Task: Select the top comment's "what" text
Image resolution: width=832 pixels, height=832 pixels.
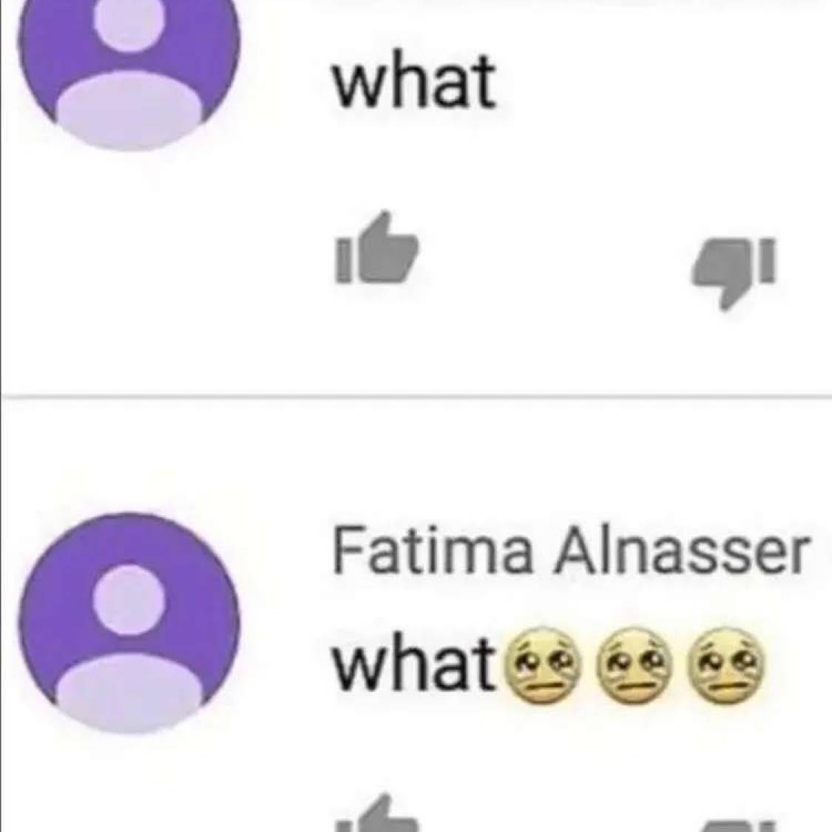Action: 414,81
